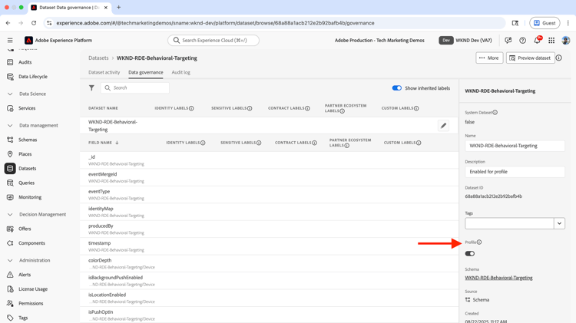Go to Datasets breadcrumb link
576x323 pixels.
tap(98, 58)
